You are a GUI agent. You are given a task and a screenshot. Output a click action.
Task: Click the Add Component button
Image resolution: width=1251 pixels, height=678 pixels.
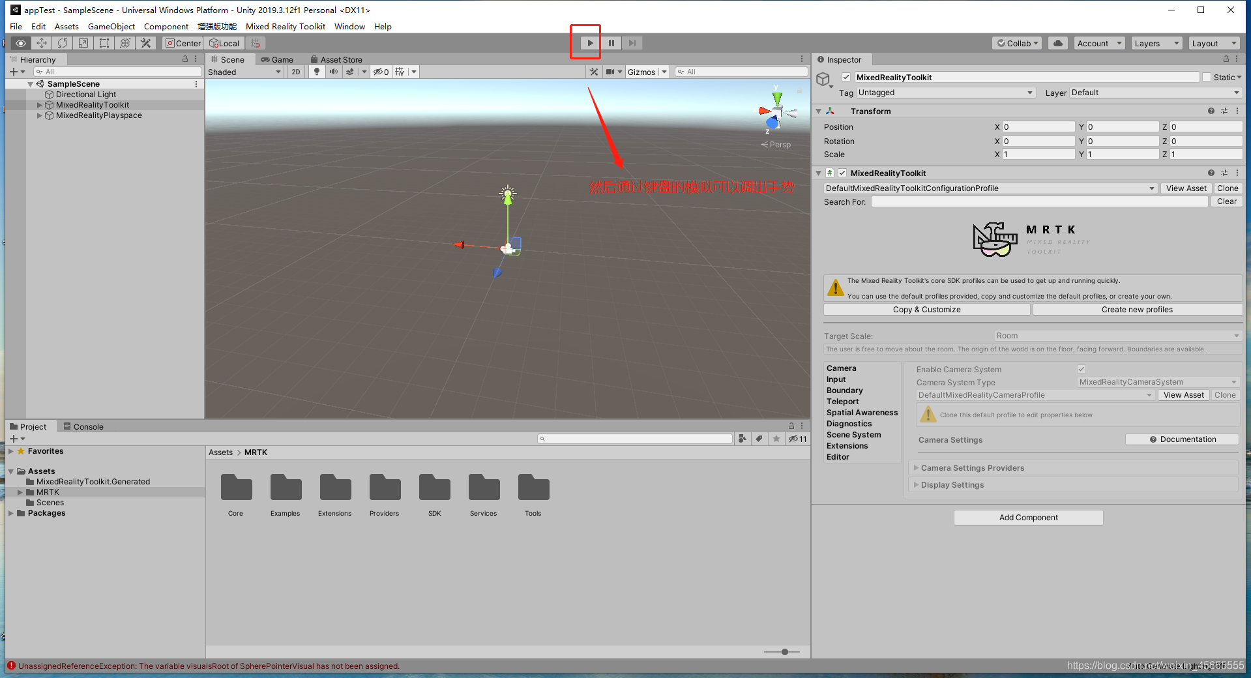(x=1028, y=518)
